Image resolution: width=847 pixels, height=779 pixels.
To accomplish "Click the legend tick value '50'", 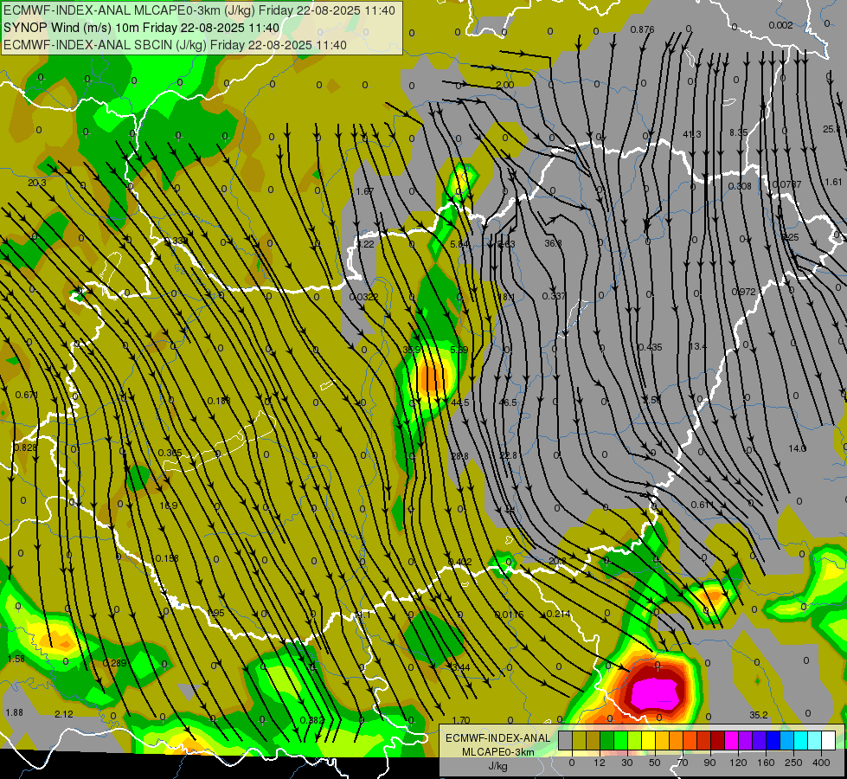I will click(654, 763).
